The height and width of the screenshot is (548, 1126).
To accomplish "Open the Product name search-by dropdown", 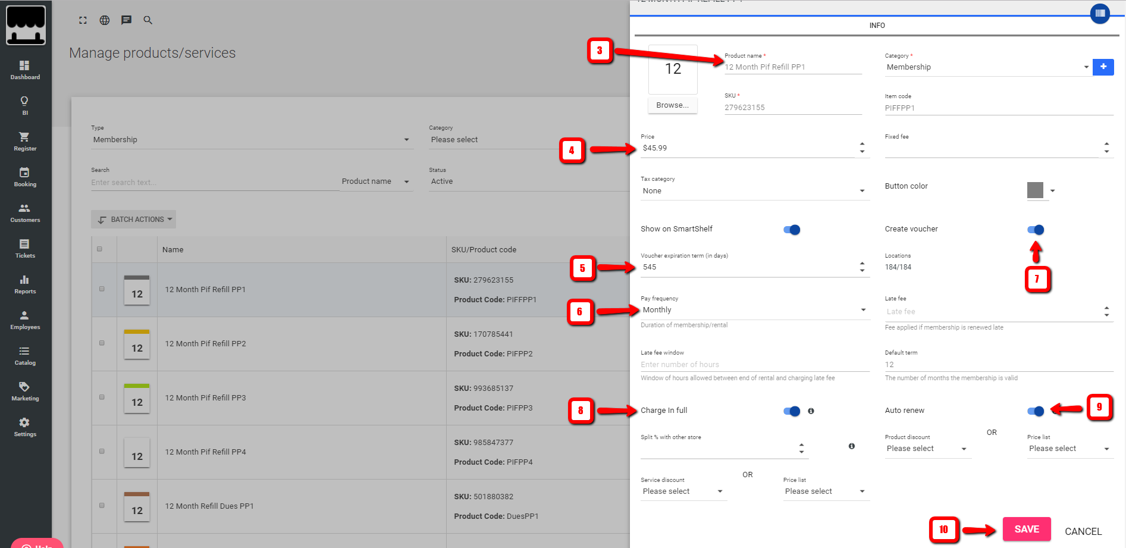I will (376, 181).
